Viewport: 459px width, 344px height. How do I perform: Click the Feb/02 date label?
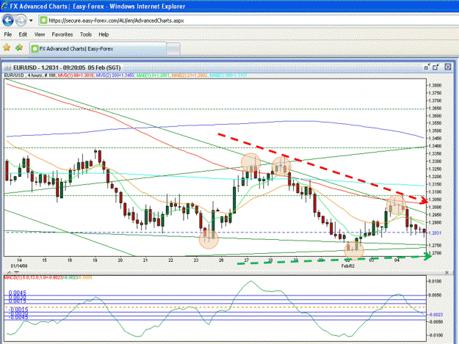[348, 266]
